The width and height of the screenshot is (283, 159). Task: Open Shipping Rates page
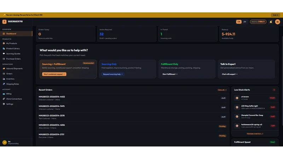point(16,84)
